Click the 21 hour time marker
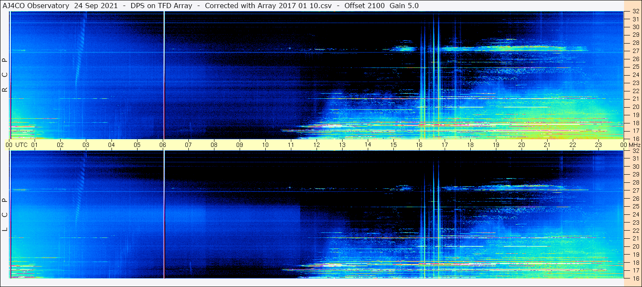The width and height of the screenshot is (642, 287). pyautogui.click(x=547, y=145)
